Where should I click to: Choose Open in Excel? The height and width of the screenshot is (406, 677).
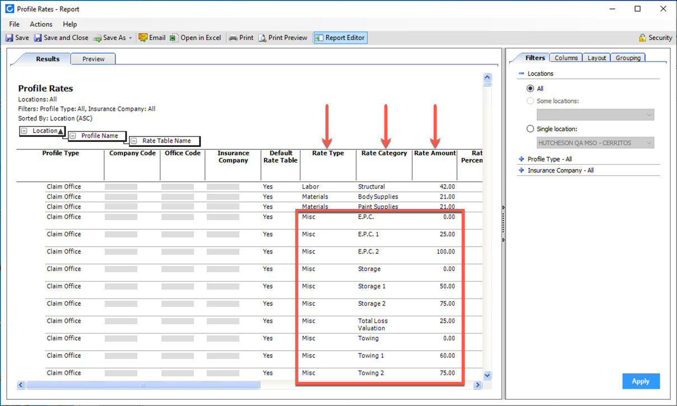point(196,38)
